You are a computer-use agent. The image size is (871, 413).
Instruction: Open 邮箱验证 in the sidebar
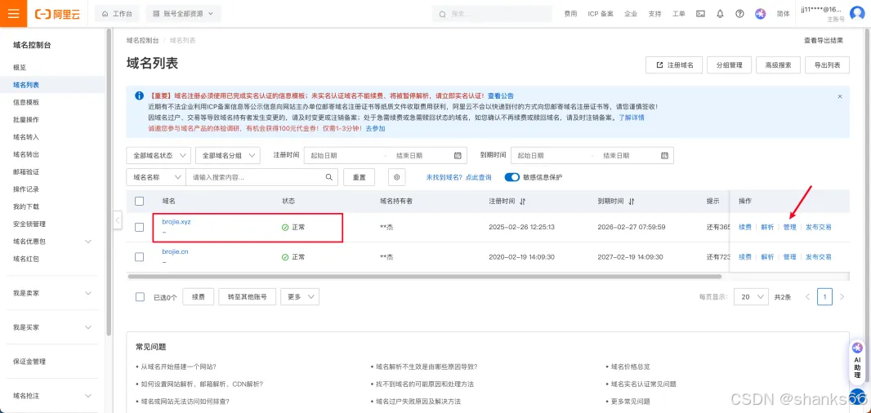pyautogui.click(x=26, y=171)
